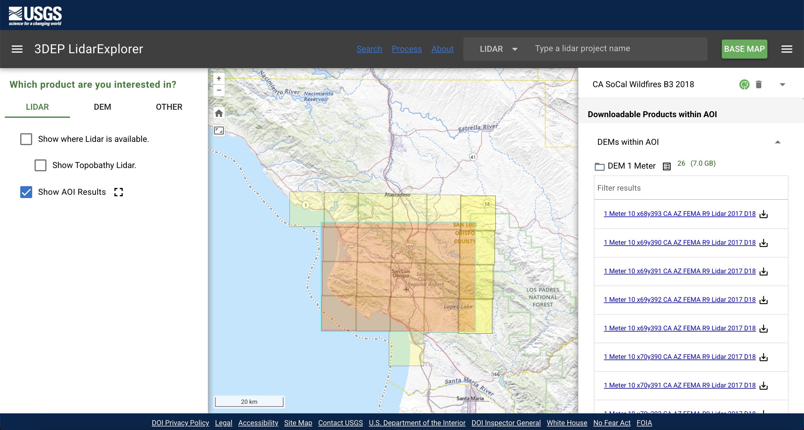804x430 pixels.
Task: Select the map extent icon below the home button
Action: (x=219, y=131)
